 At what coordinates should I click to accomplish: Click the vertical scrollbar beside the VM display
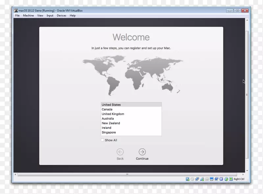point(247,95)
